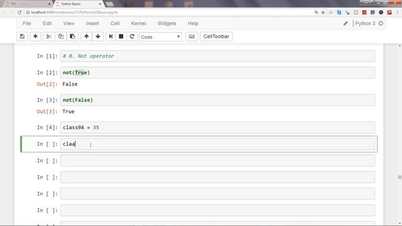
Task: Select the Out[2] False output text
Action: (x=70, y=84)
